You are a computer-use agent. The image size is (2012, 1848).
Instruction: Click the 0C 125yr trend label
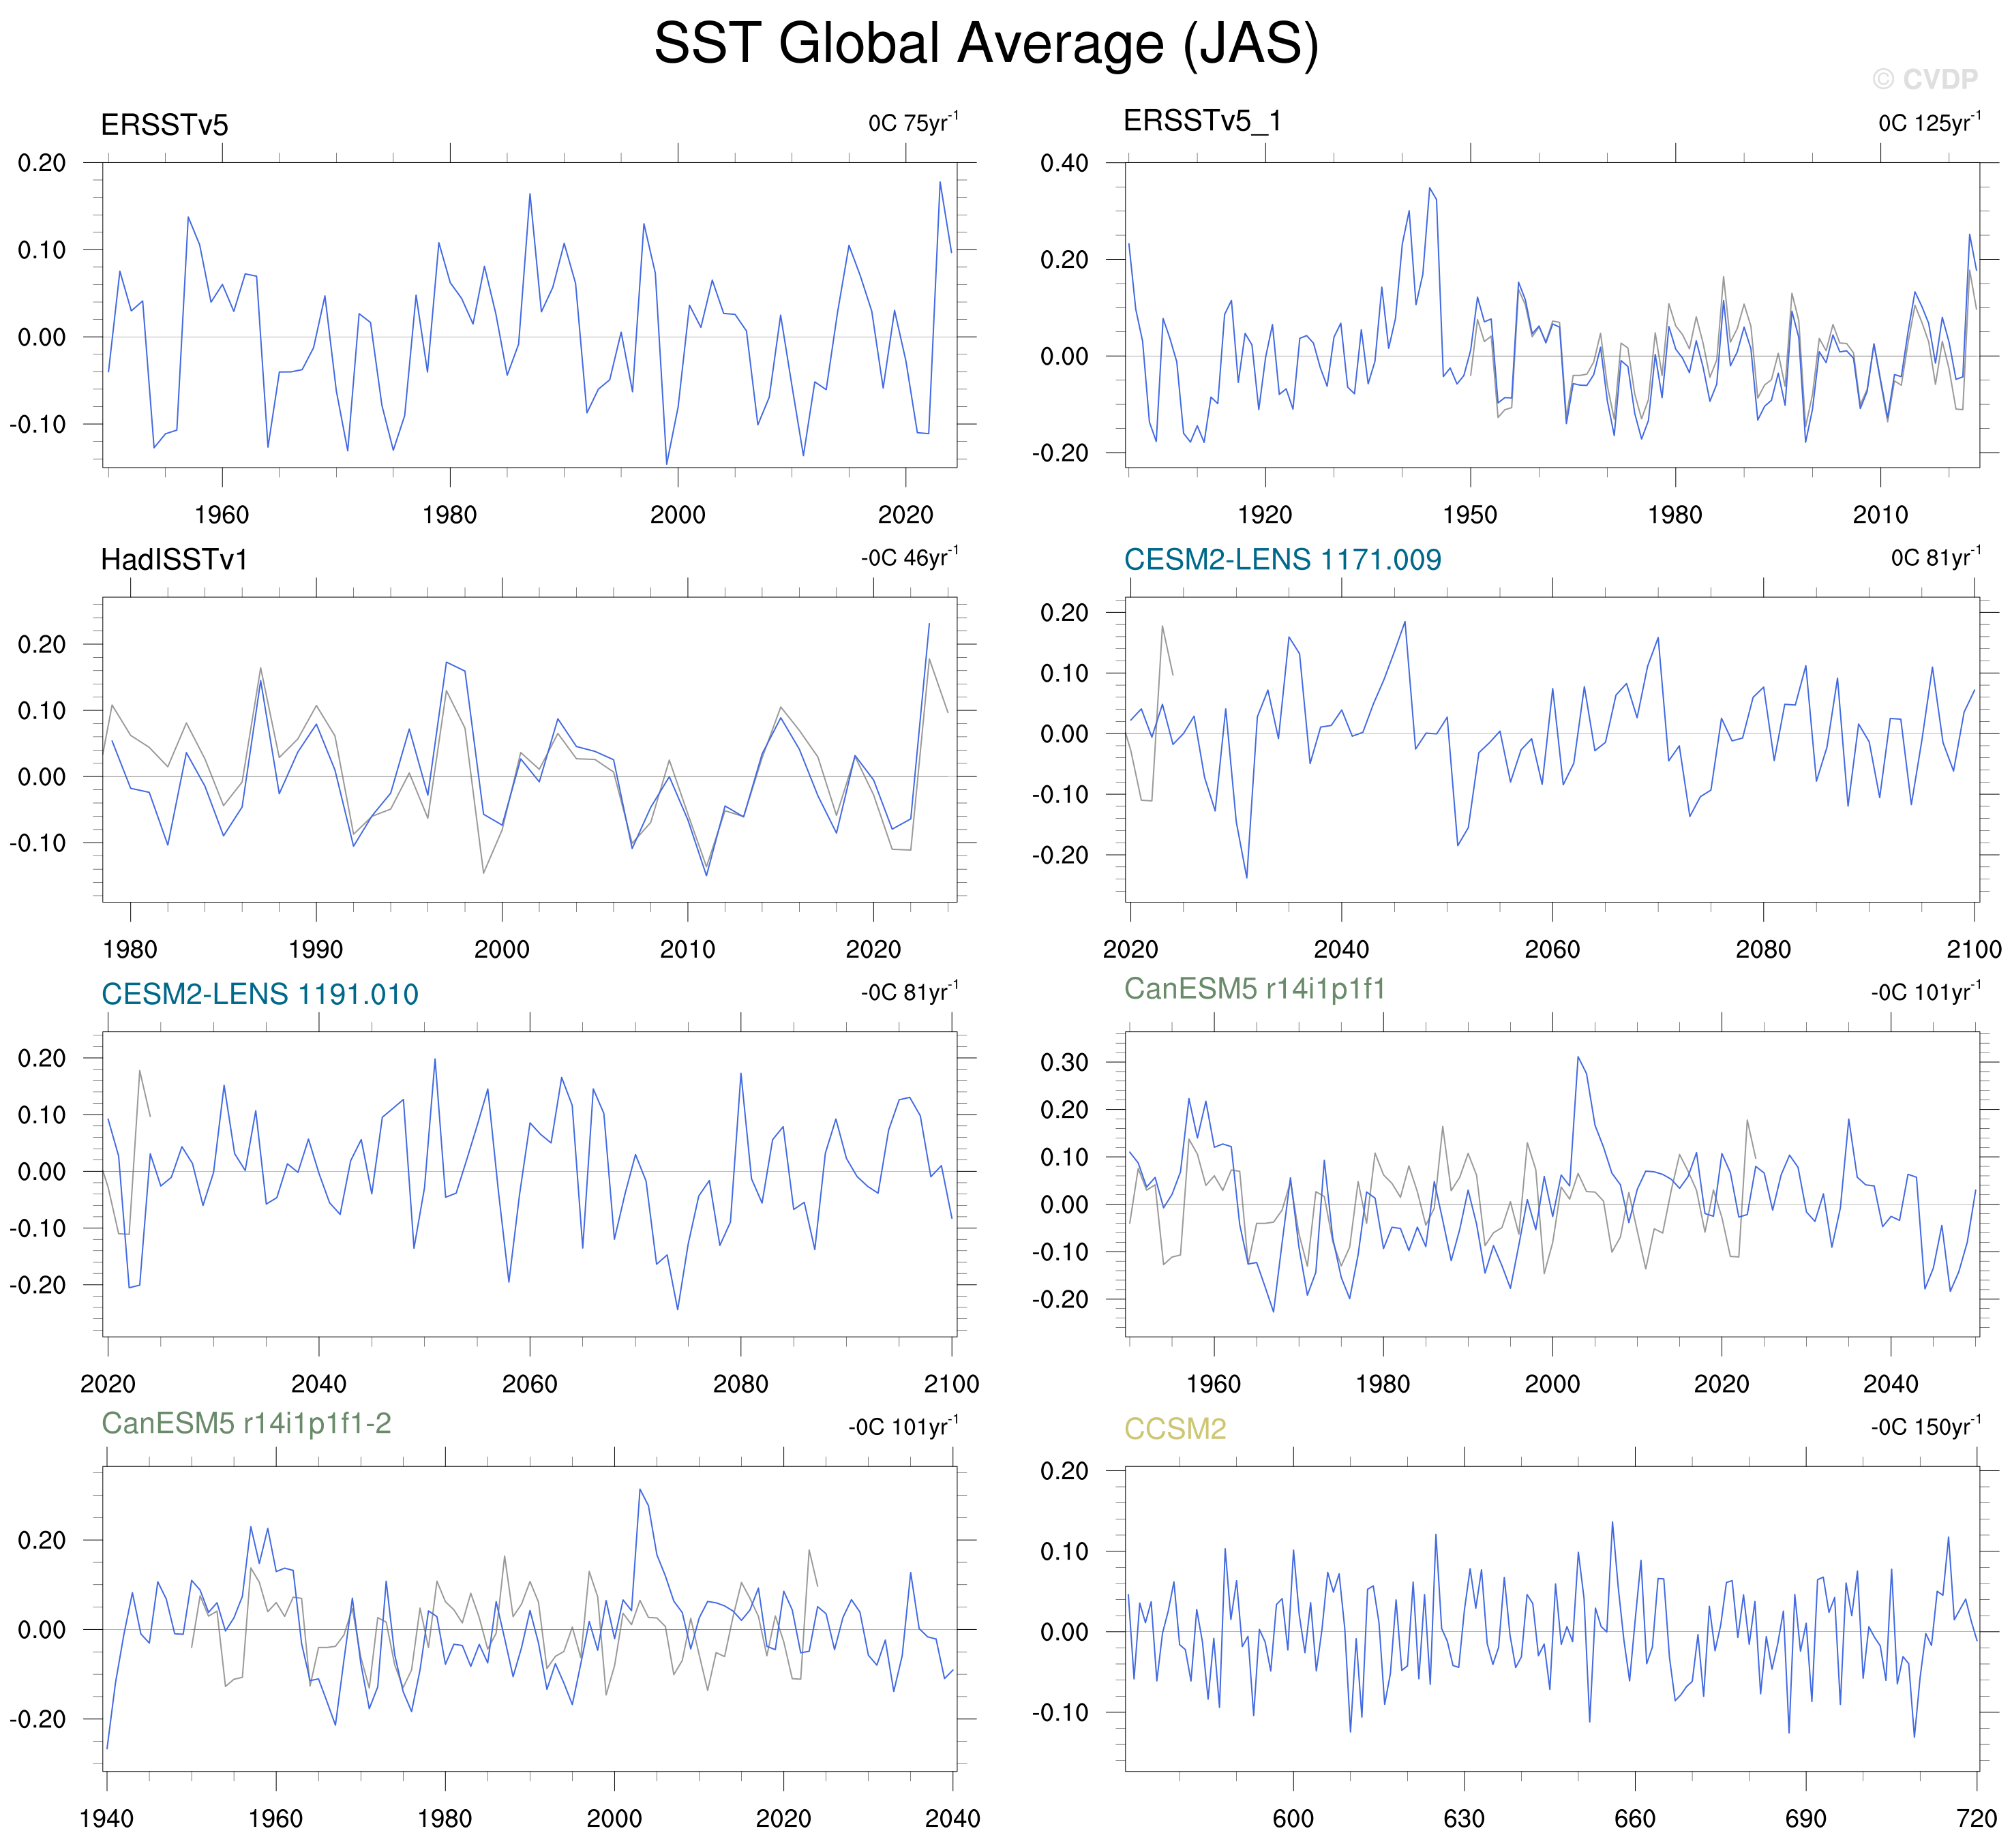1929,123
